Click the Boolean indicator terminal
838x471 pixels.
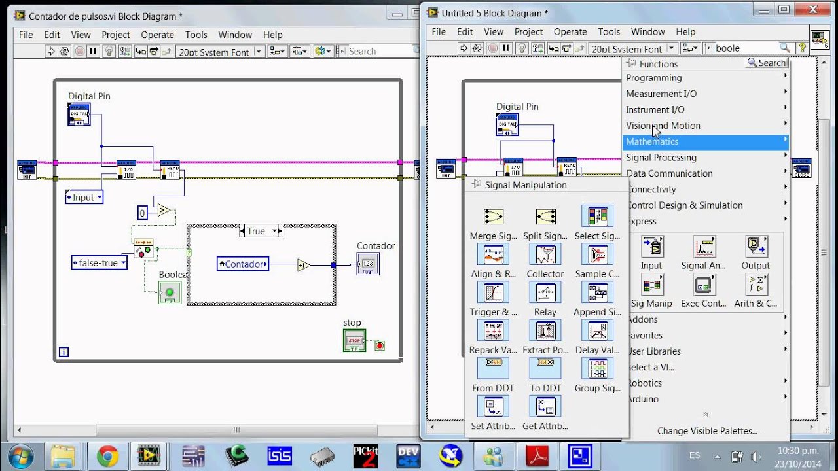pyautogui.click(x=170, y=292)
